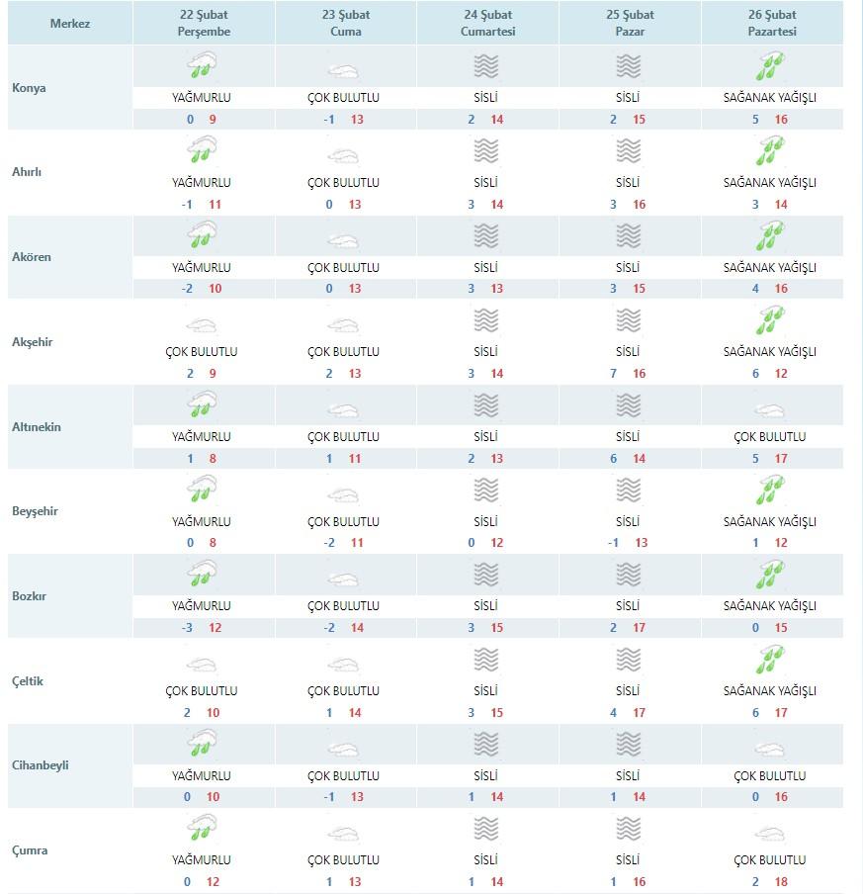The height and width of the screenshot is (894, 863).
Task: Click Ahırlı fog icon for 24 Şubat
Action: point(486,151)
